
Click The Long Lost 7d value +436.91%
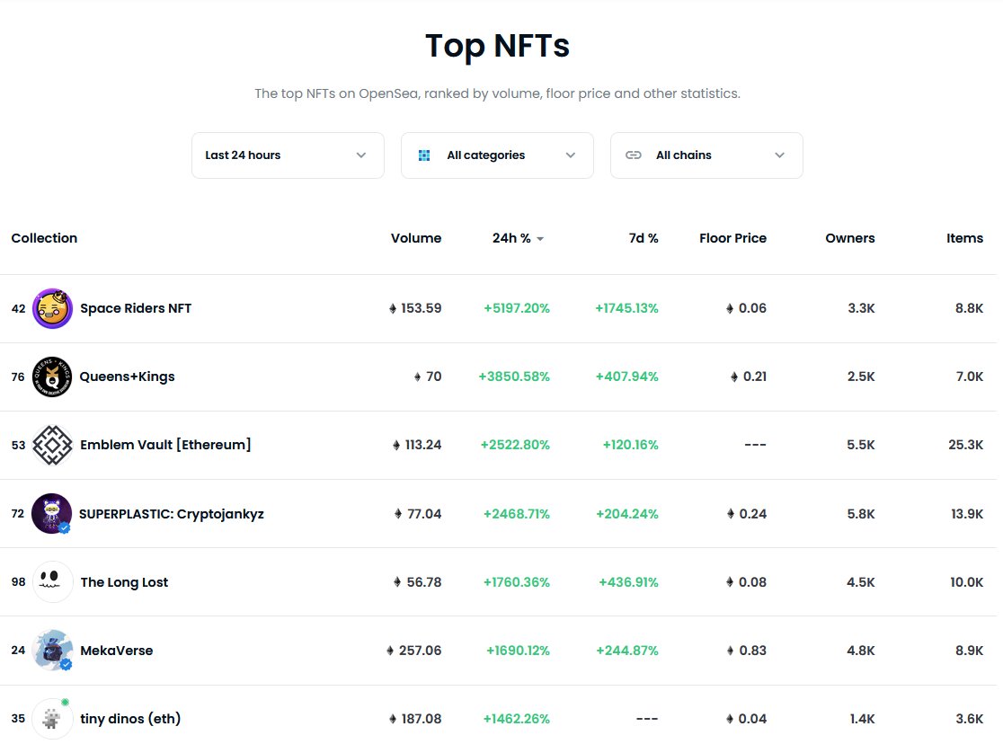(x=628, y=582)
